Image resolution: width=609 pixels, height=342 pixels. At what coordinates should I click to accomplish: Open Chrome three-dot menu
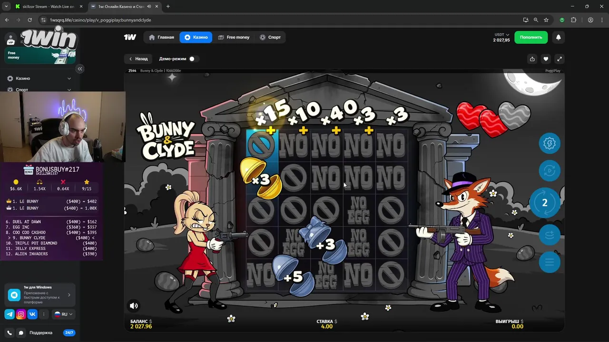(x=602, y=20)
